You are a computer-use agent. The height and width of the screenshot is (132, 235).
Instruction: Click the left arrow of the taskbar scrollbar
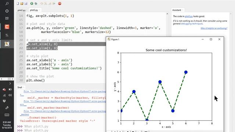[1, 79]
